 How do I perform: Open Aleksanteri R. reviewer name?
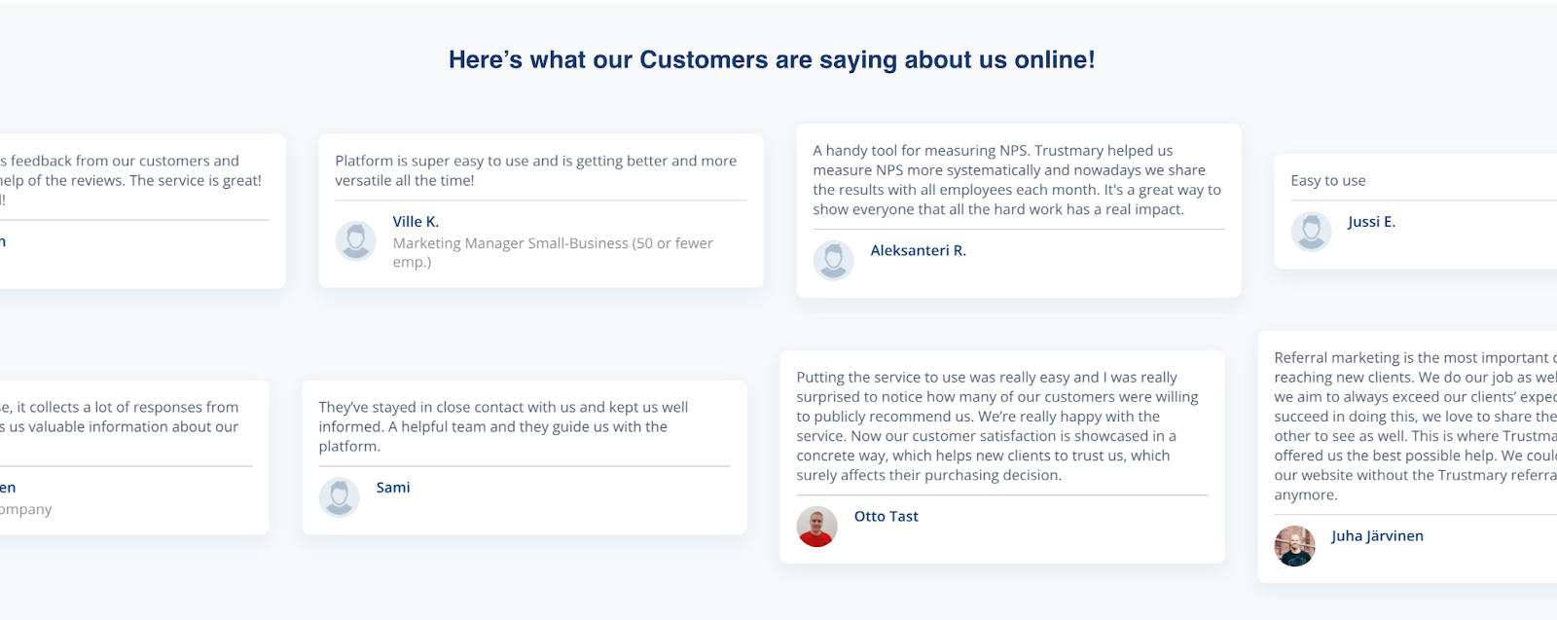[918, 251]
